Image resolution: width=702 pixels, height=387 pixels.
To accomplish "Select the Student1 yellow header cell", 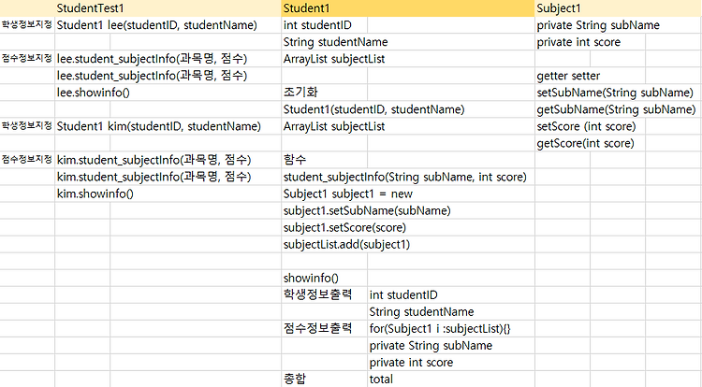I will pos(408,8).
